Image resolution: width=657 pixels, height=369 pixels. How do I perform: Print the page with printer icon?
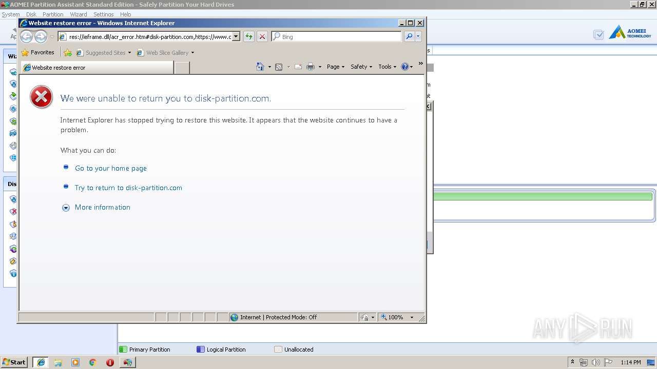pos(311,67)
